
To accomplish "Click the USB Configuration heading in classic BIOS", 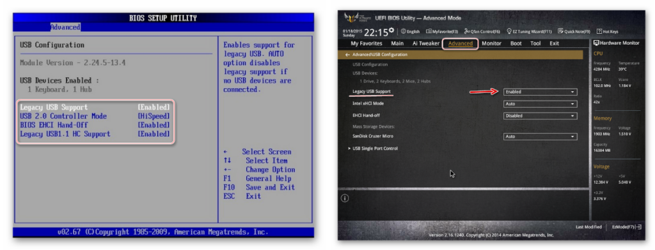I will point(52,45).
